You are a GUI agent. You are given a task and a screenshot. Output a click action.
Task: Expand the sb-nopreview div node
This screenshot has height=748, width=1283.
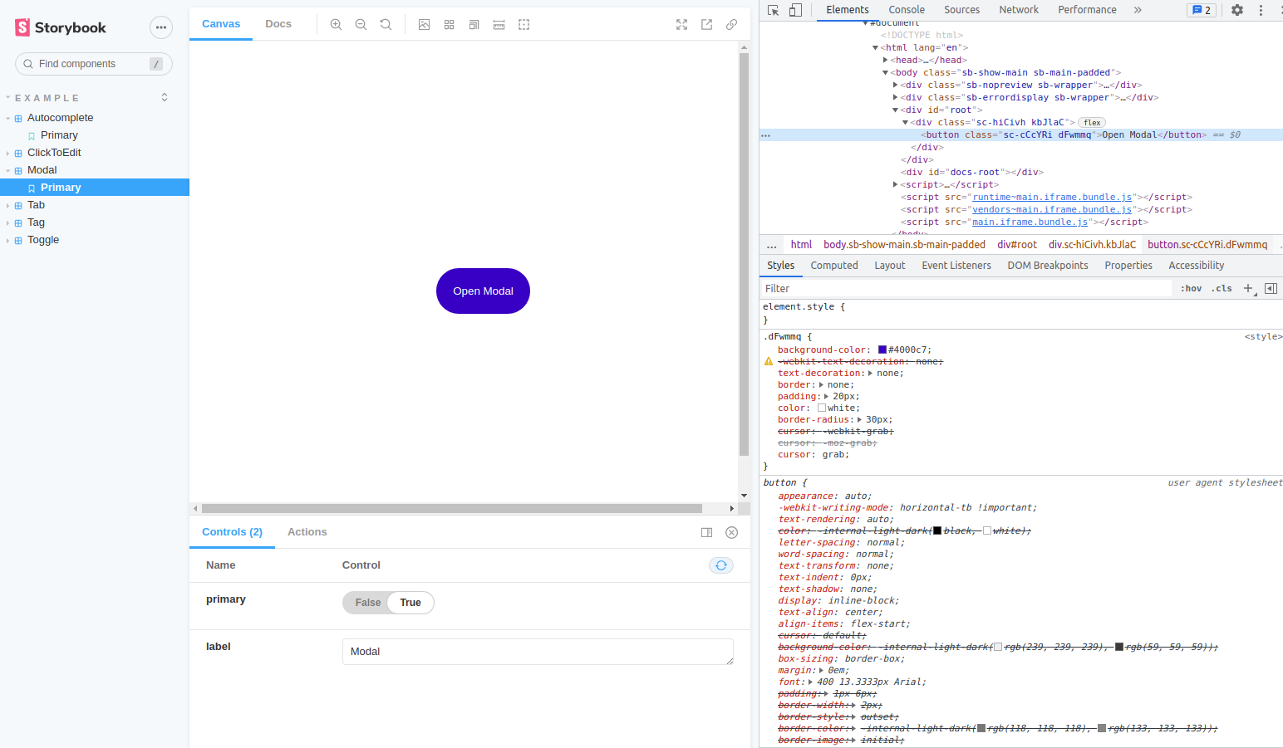tap(895, 85)
